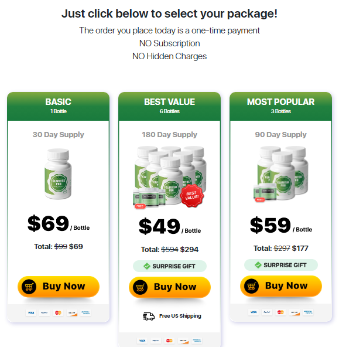Click the Visa card icon under Basic package

31,312
